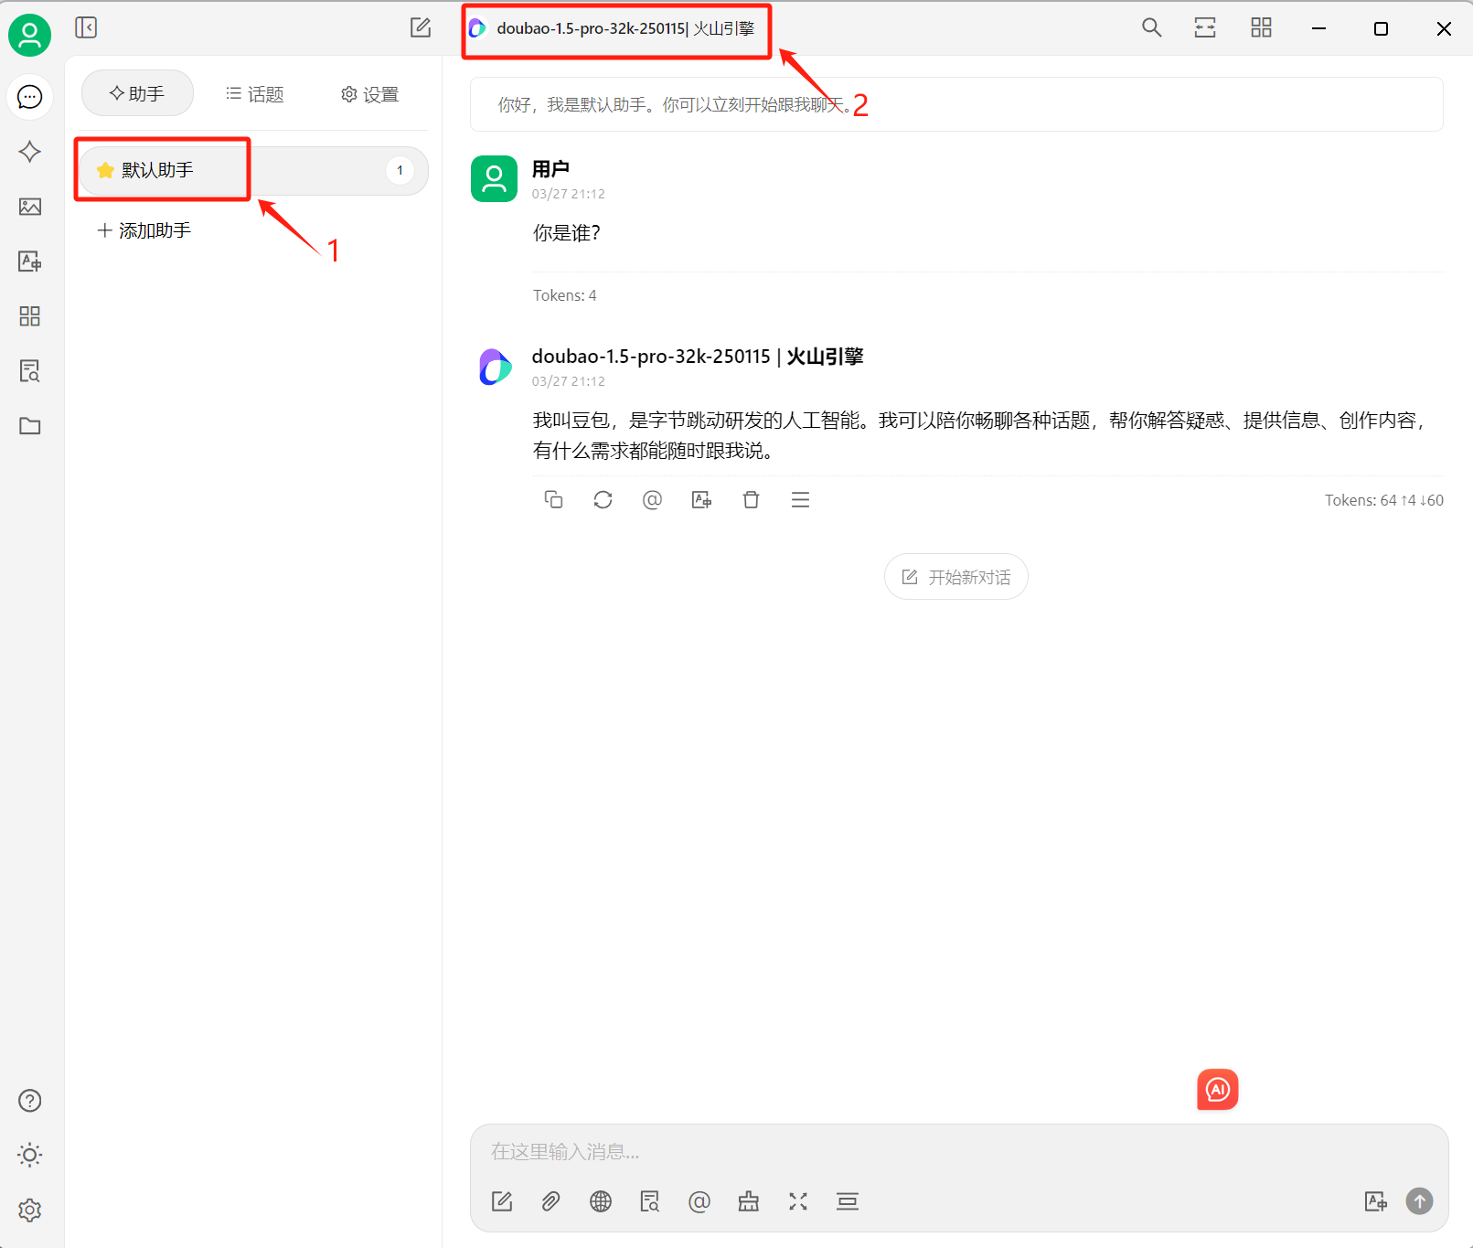Screen dimensions: 1473x1248
Task: Switch to the 助手 tab
Action: (137, 93)
